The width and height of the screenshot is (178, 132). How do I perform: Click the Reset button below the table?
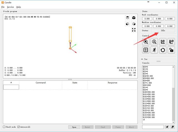[x=88, y=127]
